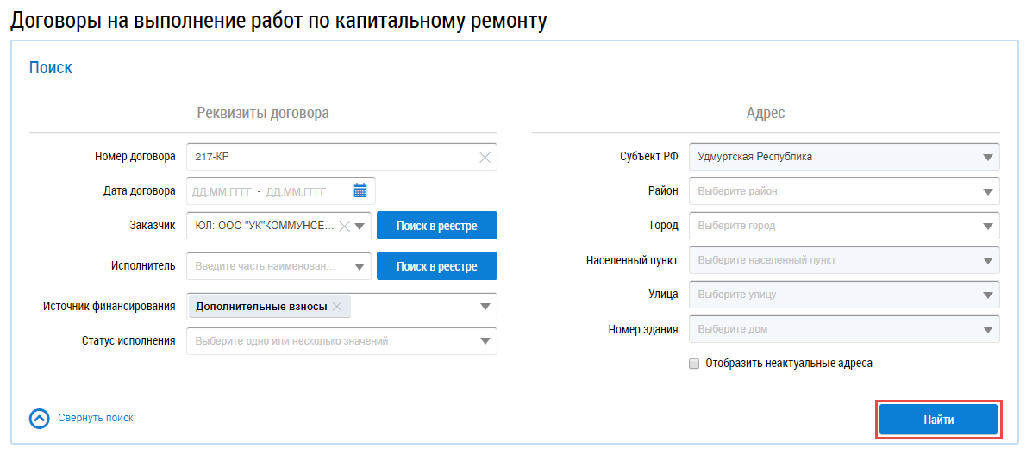The width and height of the screenshot is (1026, 454).
Task: Expand the Источник финансирования dropdown
Action: point(485,307)
